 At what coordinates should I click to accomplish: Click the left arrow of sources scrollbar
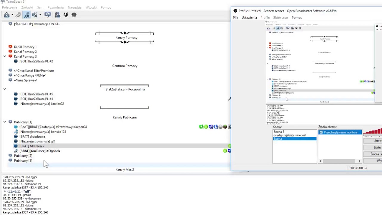321,161
